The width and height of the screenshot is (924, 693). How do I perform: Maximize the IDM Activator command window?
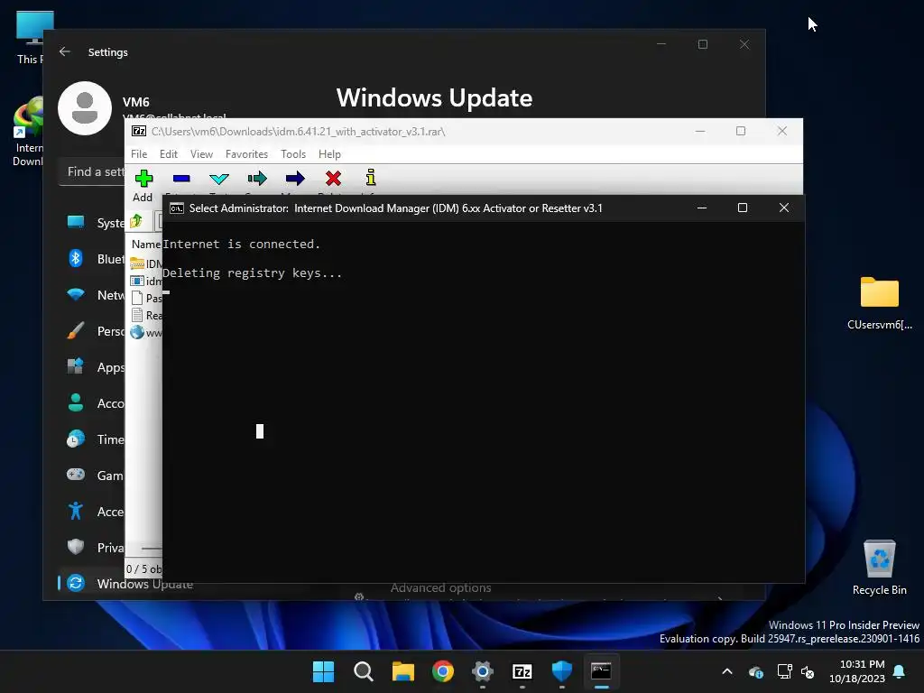coord(743,208)
